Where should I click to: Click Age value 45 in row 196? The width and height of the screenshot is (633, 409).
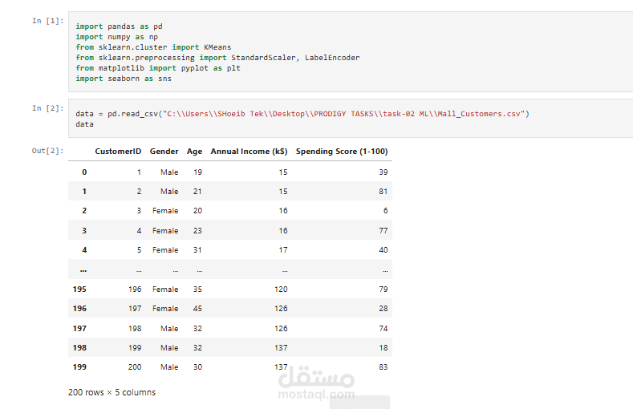(x=197, y=309)
